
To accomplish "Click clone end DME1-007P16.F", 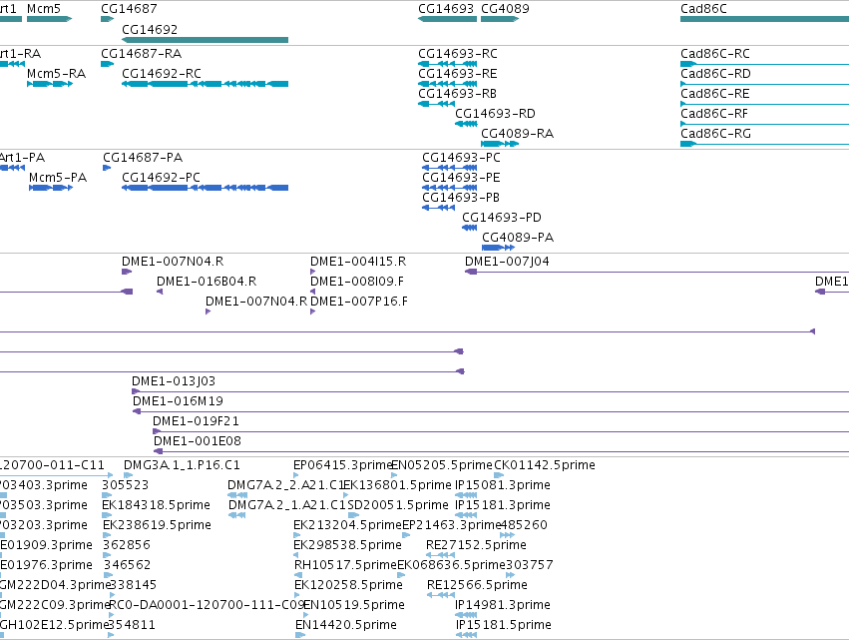I will coord(312,312).
